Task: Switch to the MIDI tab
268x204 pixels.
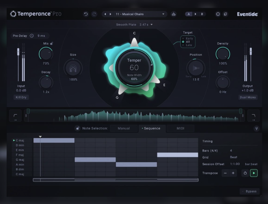Action: pos(181,128)
